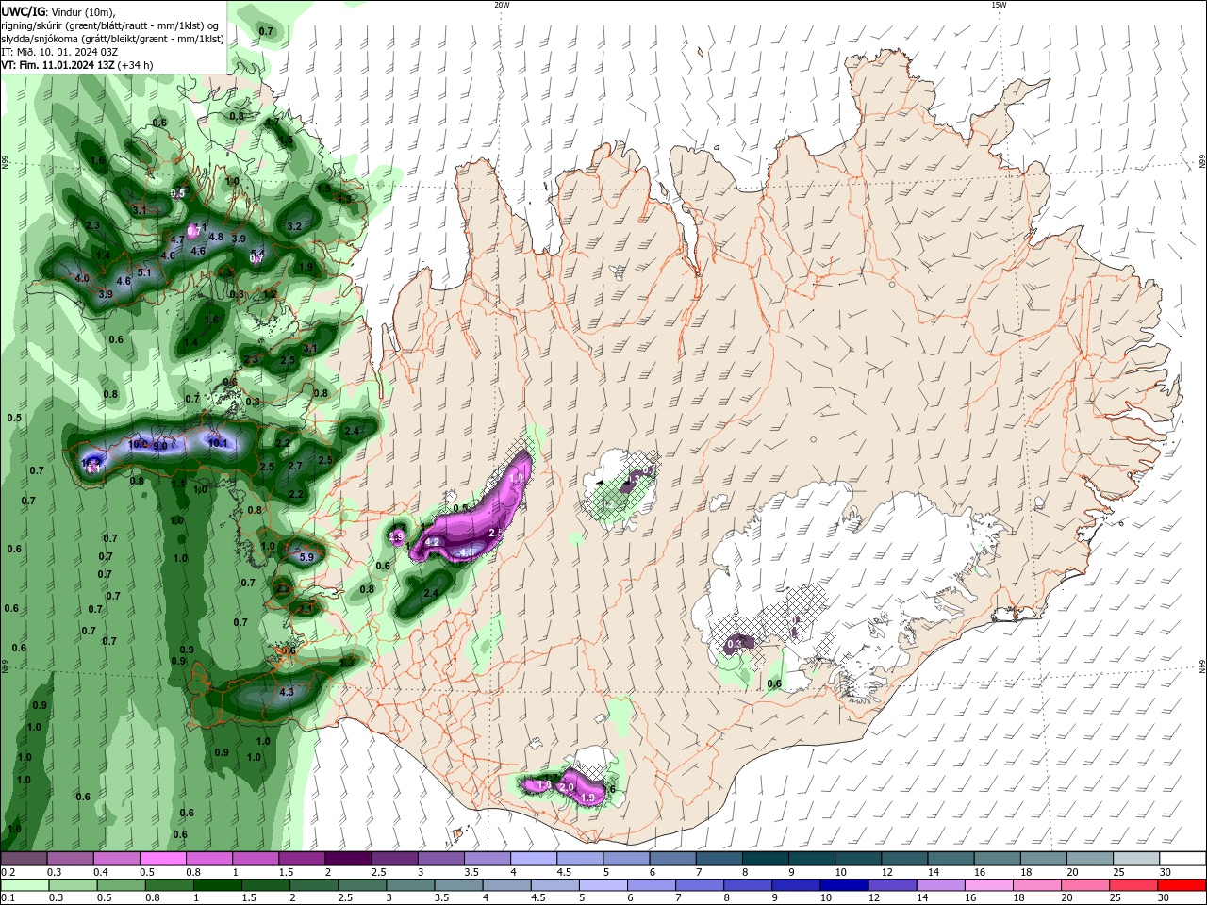Click the '4.2' snowfall value in the purple area

pyautogui.click(x=433, y=542)
